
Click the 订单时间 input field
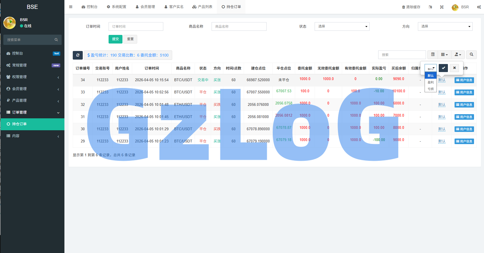coord(136,26)
